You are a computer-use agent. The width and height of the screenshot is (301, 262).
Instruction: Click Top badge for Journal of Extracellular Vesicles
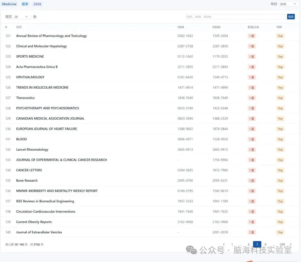[x=280, y=232]
